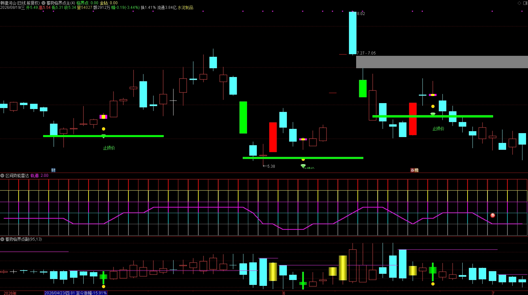This screenshot has height=295, width=528.
Task: Click the tall cyan candle at 8.02 high
Action: [353, 33]
